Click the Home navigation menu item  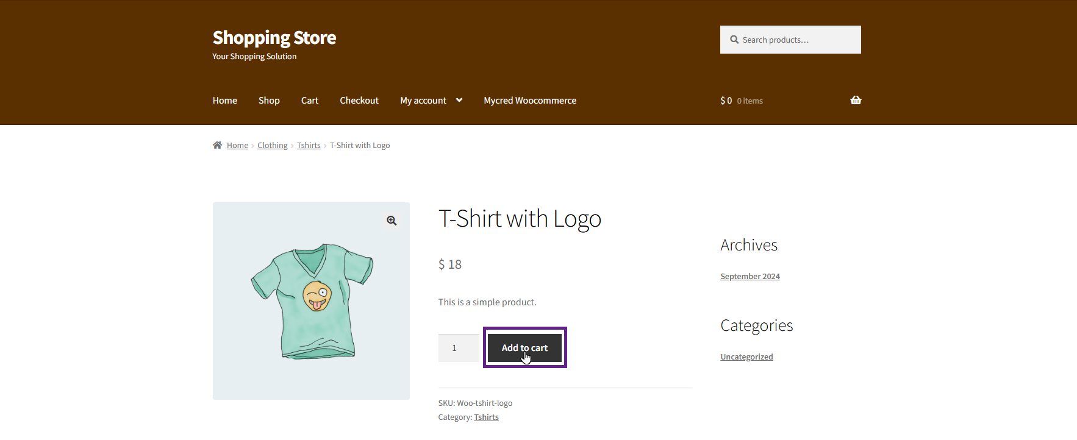[225, 101]
